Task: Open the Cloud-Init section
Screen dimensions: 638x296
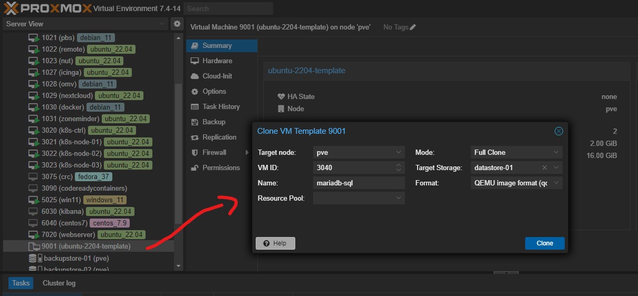Action: pos(217,76)
